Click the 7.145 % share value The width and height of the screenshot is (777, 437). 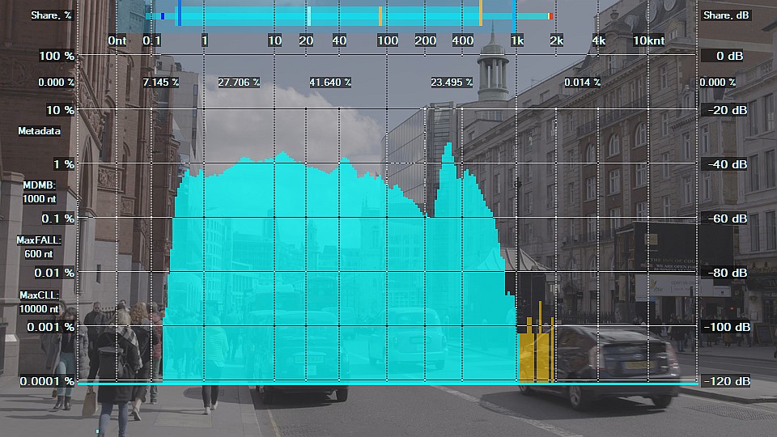(x=160, y=83)
